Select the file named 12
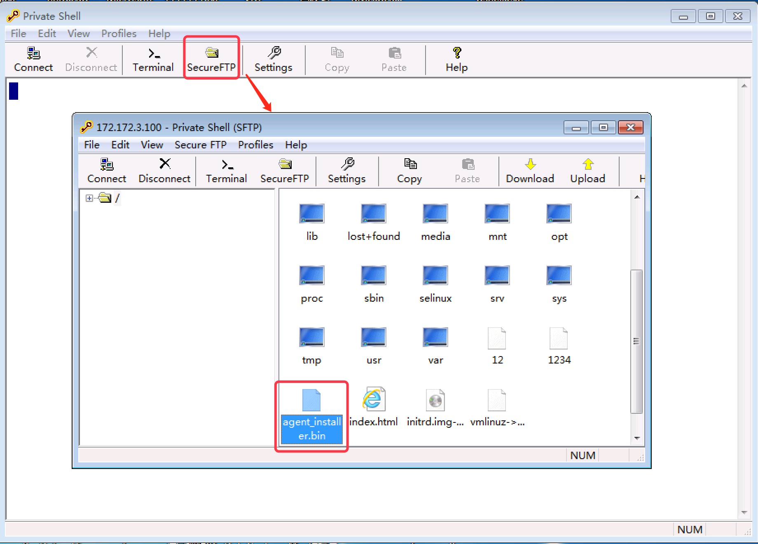This screenshot has height=544, width=758. (497, 346)
